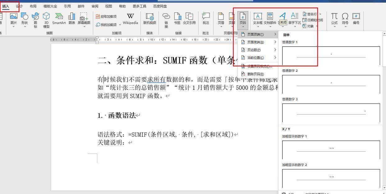Switch to the 布局 (Layout) tab

(x=33, y=6)
